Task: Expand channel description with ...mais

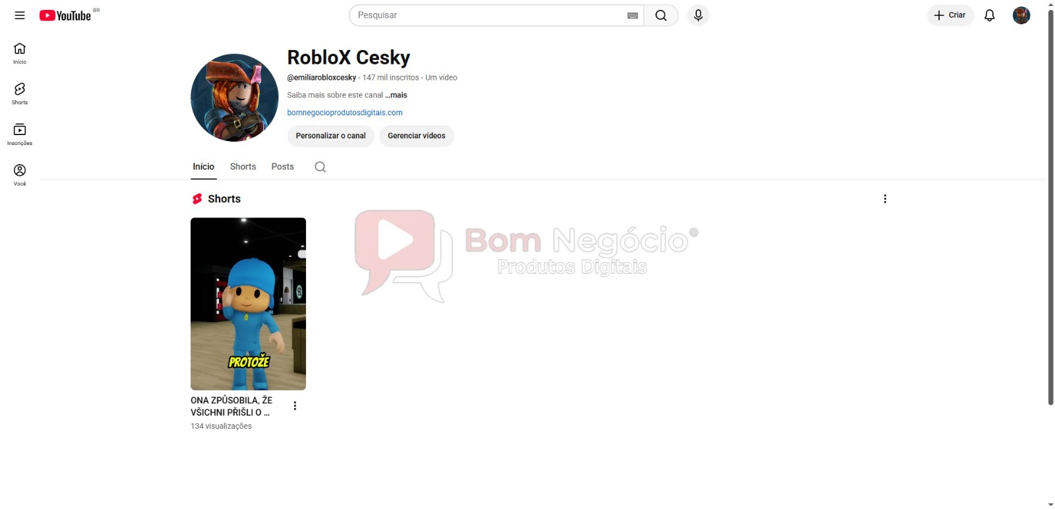Action: 396,95
